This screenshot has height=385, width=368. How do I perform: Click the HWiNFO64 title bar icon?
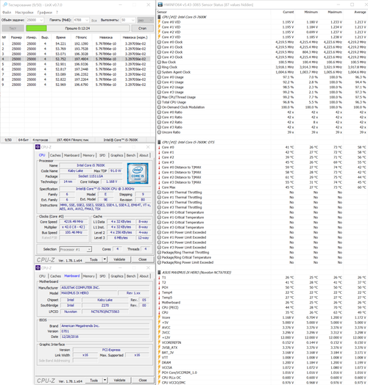pos(160,4)
